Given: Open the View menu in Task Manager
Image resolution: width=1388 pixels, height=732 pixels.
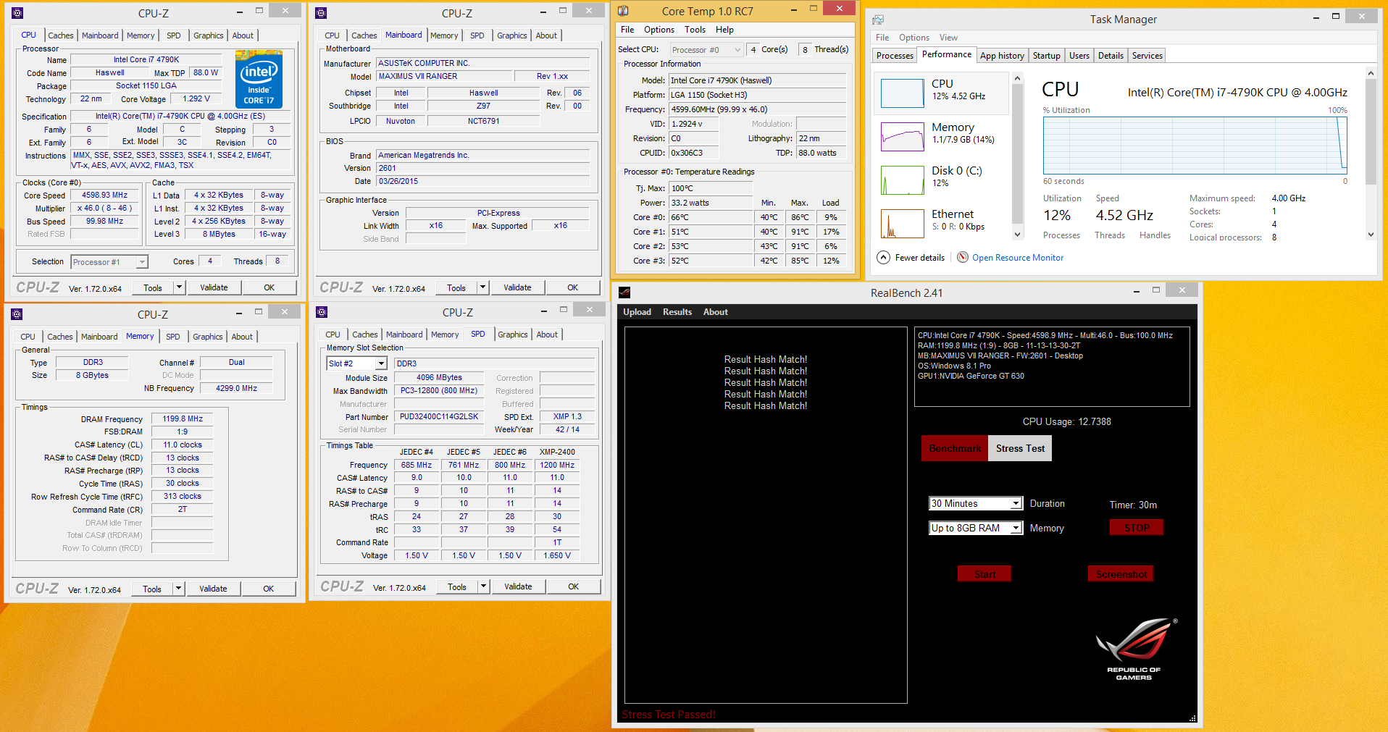Looking at the screenshot, I should click(948, 38).
